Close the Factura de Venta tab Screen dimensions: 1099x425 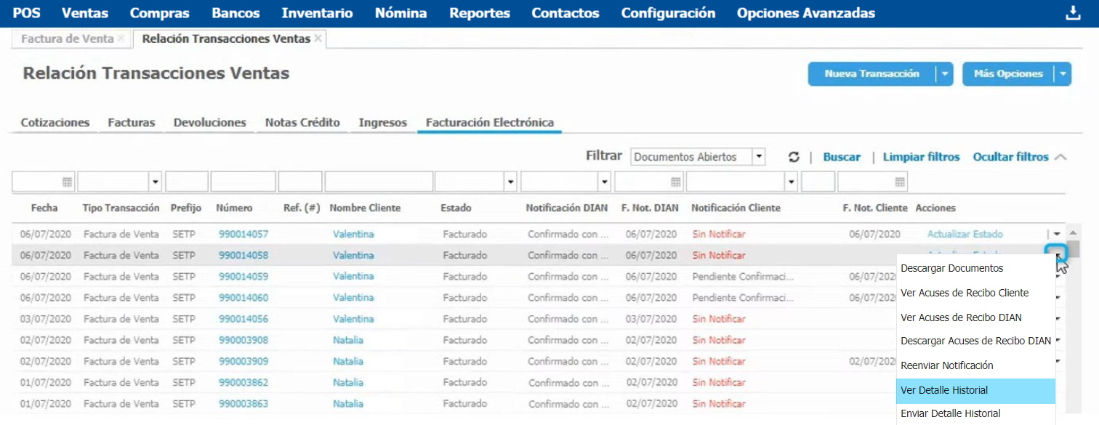121,39
